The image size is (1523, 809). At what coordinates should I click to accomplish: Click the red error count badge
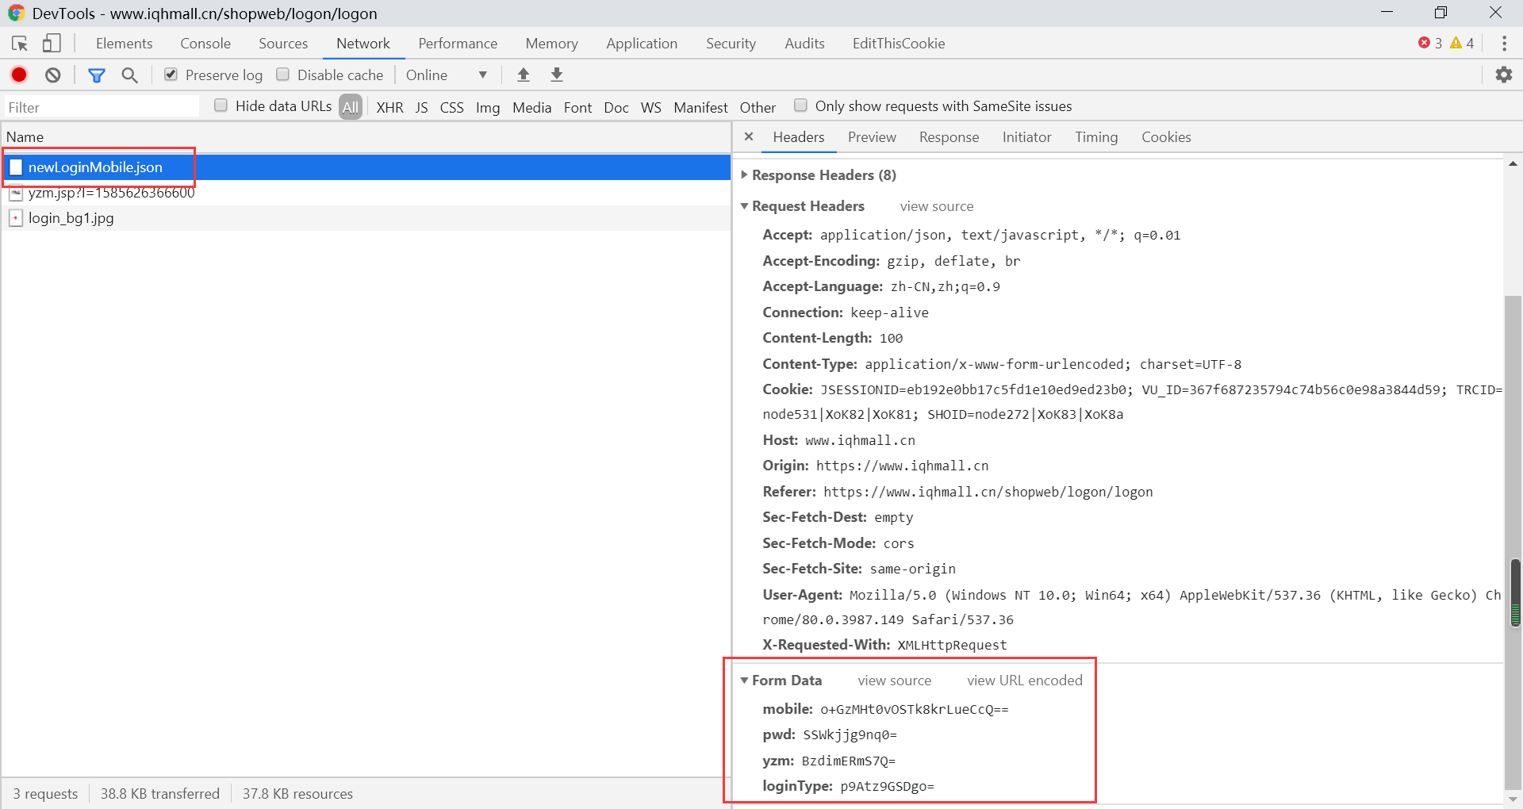click(1430, 43)
